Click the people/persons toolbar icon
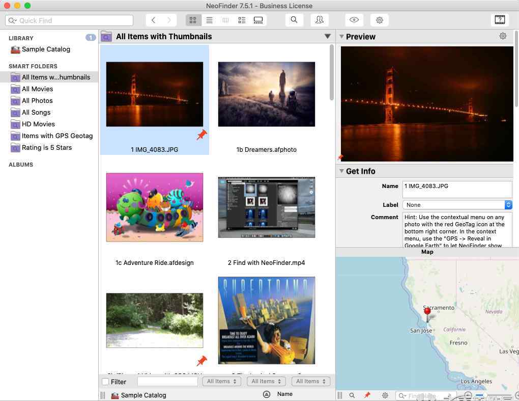 (319, 20)
